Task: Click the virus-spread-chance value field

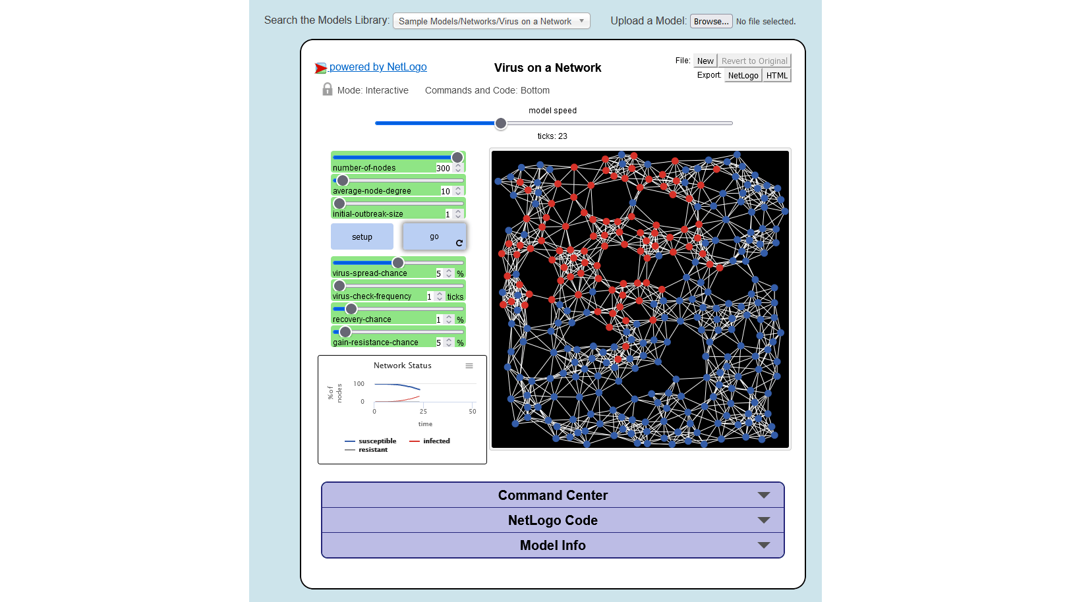Action: tap(444, 273)
